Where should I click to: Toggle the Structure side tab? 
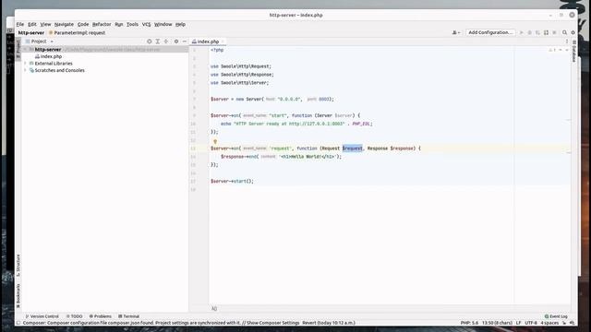coord(18,266)
